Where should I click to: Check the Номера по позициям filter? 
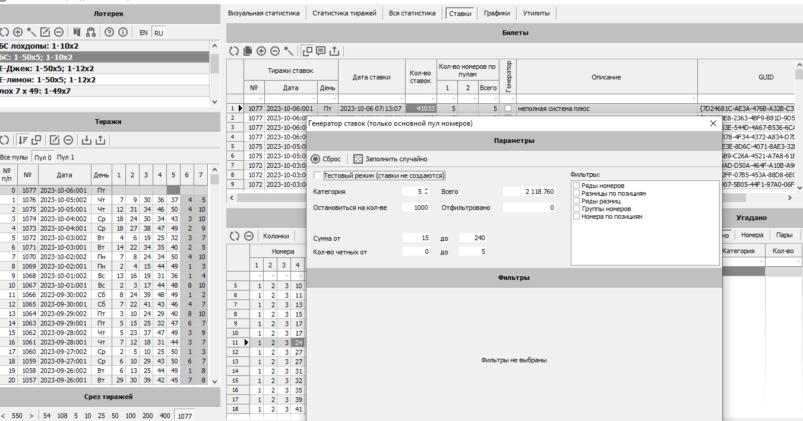pyautogui.click(x=576, y=216)
